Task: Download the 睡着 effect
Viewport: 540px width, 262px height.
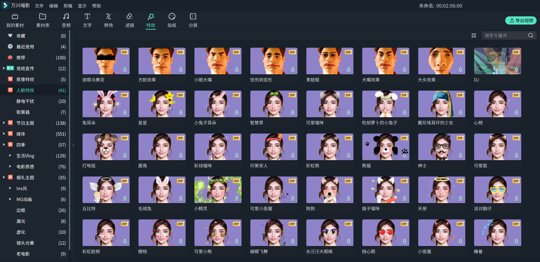Action: [516, 241]
